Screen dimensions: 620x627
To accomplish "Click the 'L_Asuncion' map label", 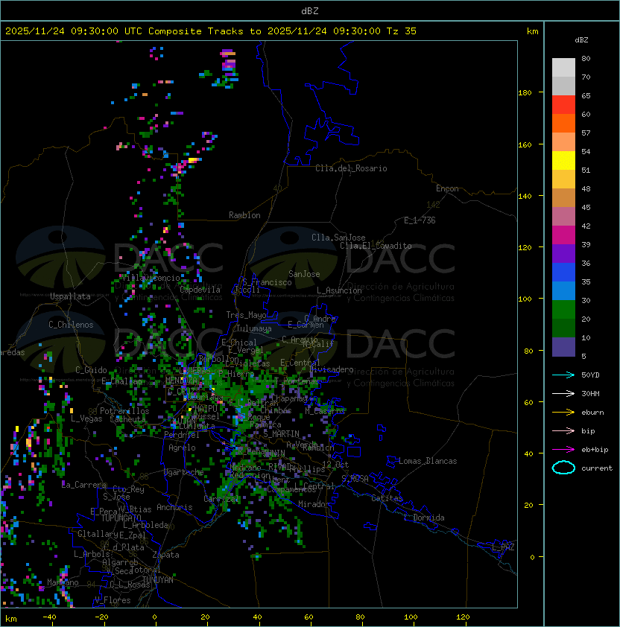I will (x=339, y=290).
